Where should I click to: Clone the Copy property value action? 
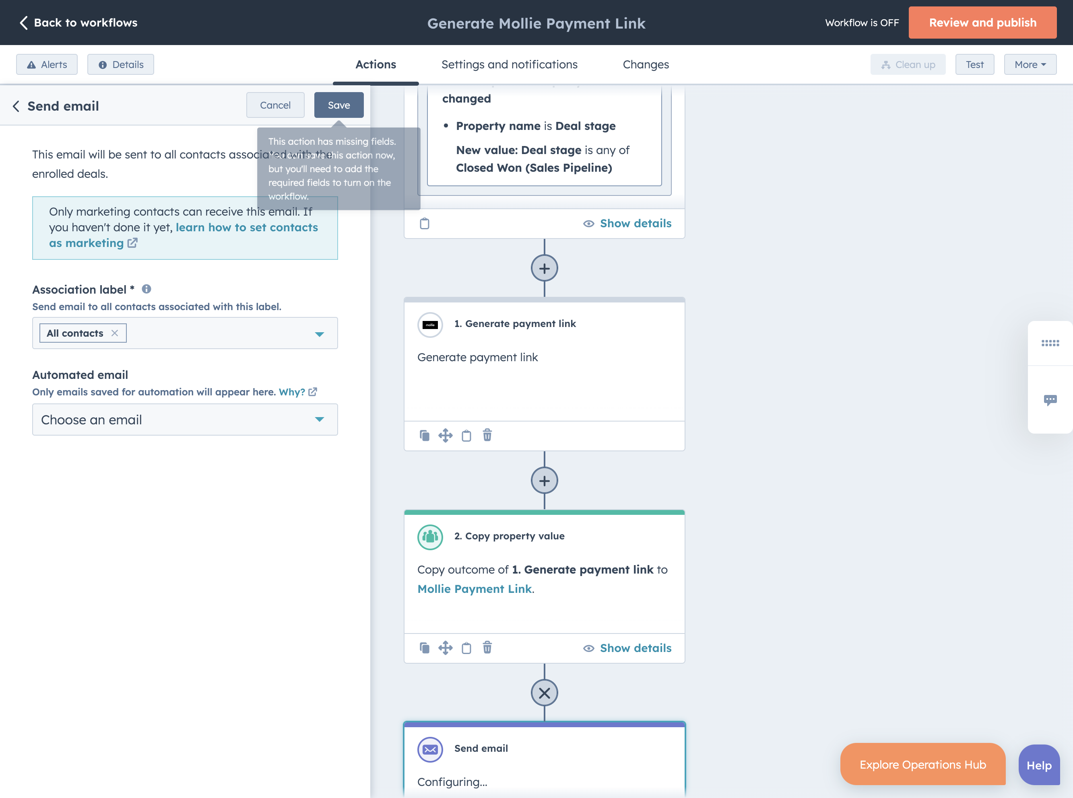[424, 648]
